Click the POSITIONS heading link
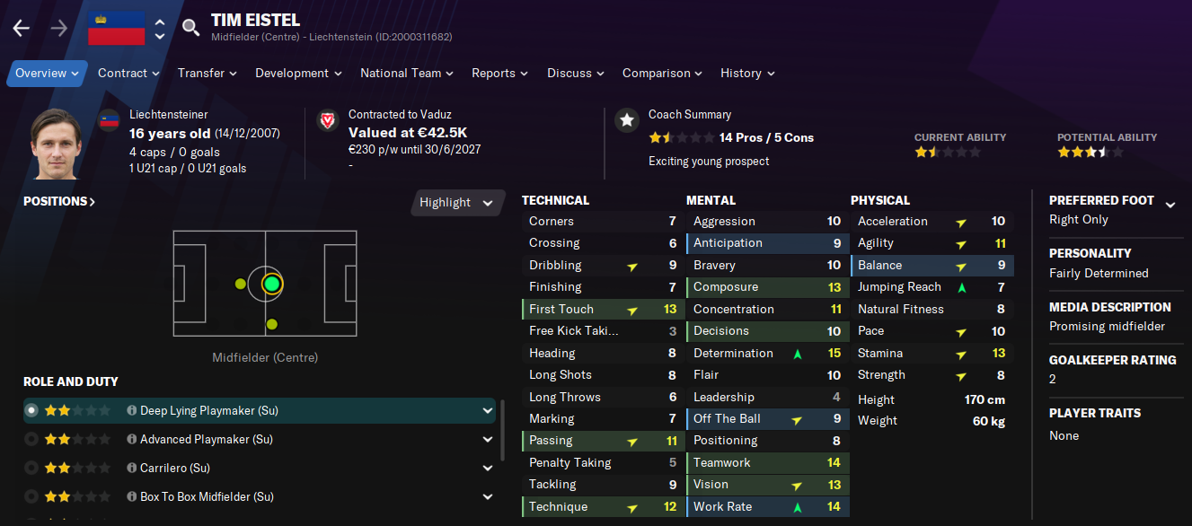1192x526 pixels. tap(59, 201)
